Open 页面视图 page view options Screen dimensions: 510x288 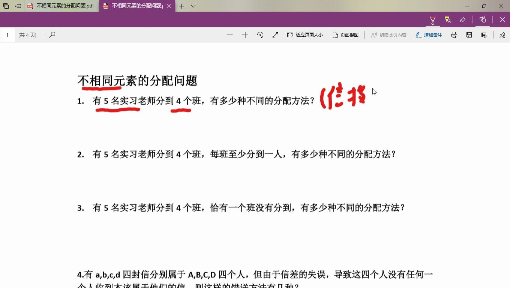coord(345,35)
